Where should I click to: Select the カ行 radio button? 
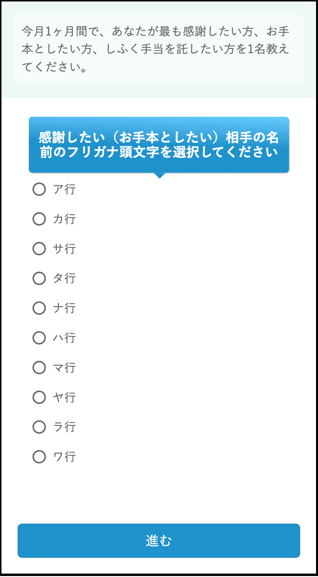39,219
